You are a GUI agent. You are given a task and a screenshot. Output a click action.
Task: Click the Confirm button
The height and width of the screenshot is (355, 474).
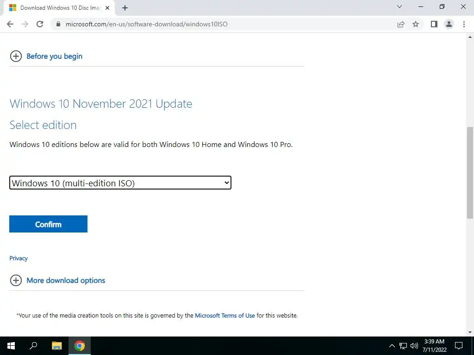click(48, 224)
